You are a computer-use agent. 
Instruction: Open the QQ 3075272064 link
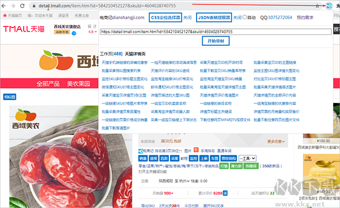click(x=276, y=18)
